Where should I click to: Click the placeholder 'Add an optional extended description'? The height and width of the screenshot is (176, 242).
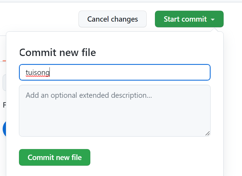click(x=89, y=95)
